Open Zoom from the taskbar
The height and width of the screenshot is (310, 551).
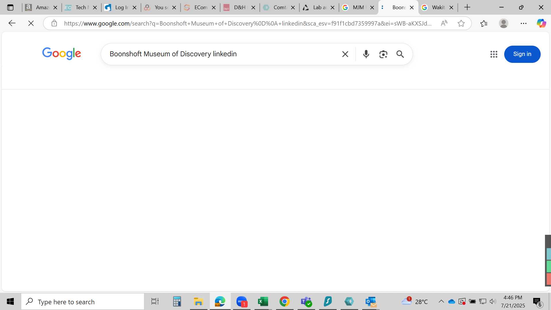click(x=242, y=301)
